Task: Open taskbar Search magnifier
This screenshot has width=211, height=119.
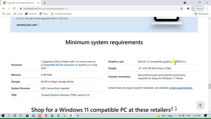Action: [9, 116]
